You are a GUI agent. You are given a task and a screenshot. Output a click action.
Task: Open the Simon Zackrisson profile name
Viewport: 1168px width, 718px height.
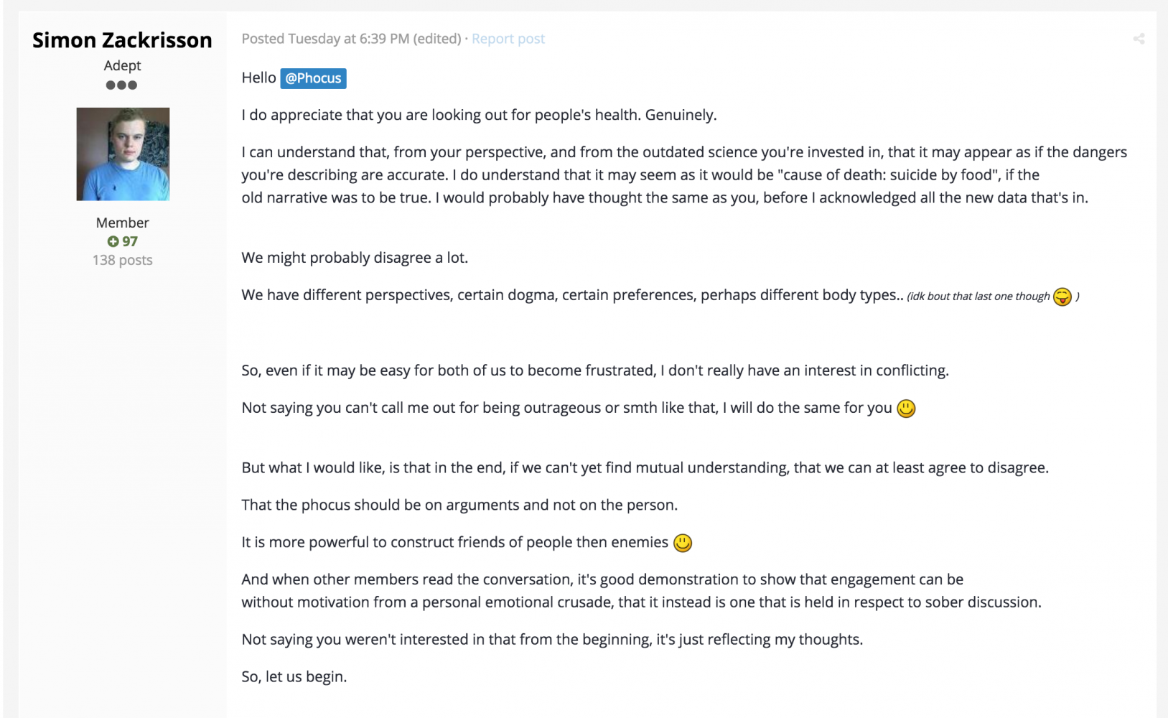pyautogui.click(x=122, y=40)
